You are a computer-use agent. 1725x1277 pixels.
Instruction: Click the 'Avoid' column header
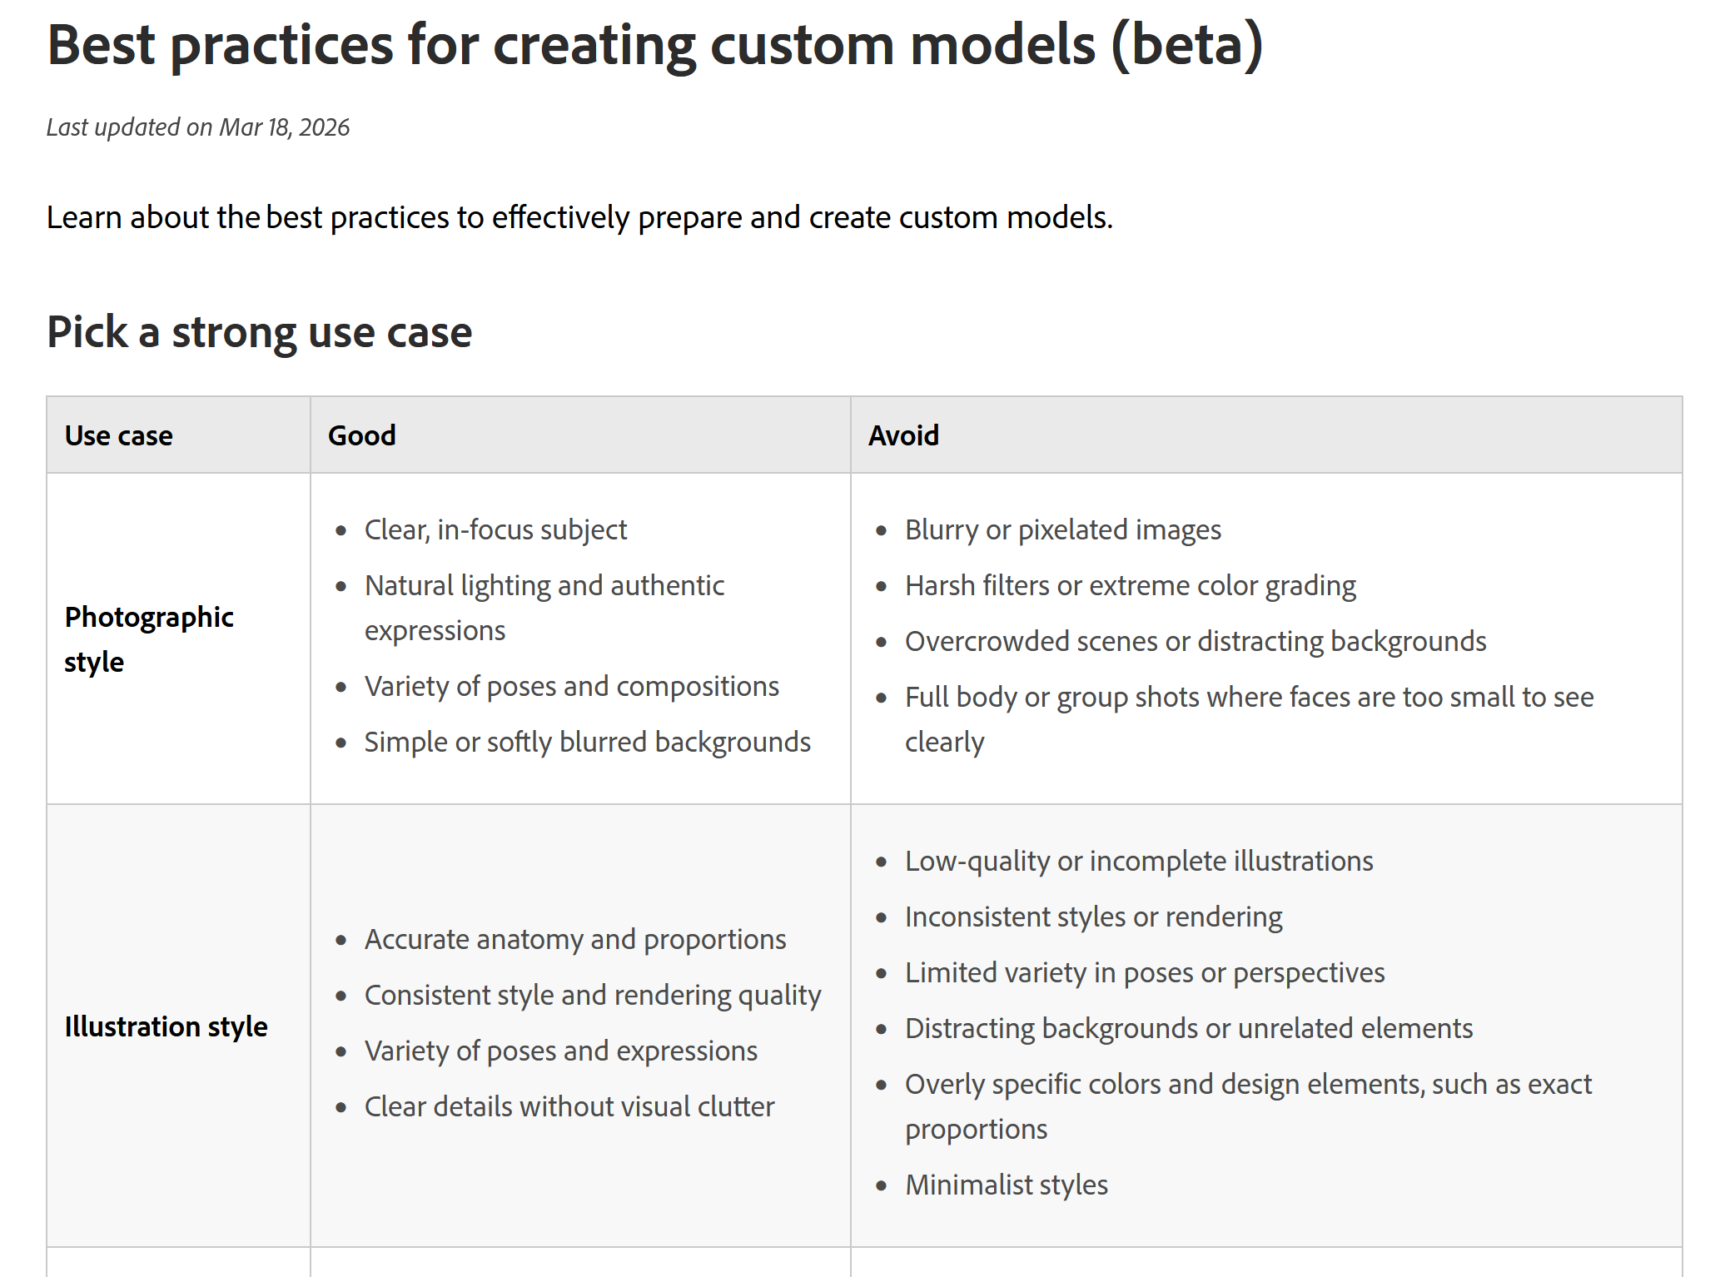coord(903,435)
